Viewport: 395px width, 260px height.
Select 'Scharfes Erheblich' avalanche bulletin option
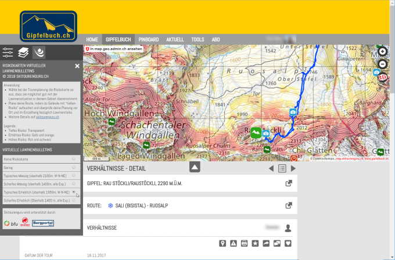click(73, 200)
